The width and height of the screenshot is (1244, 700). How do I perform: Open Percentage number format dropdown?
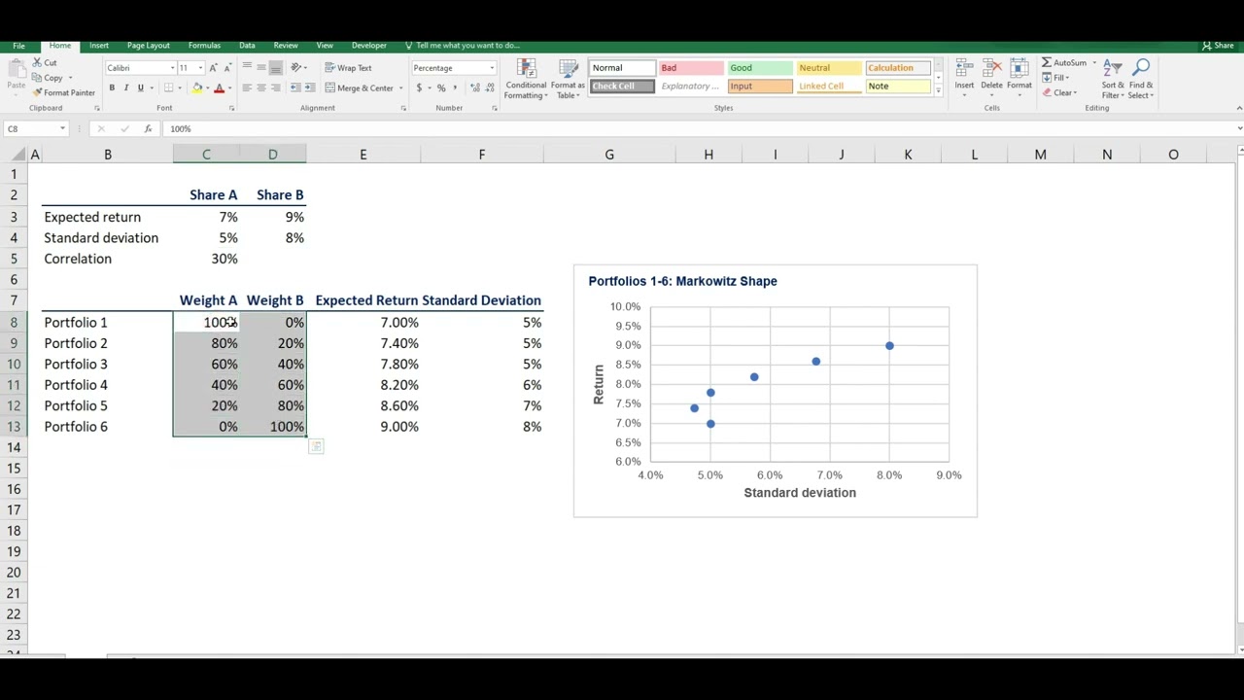click(492, 68)
